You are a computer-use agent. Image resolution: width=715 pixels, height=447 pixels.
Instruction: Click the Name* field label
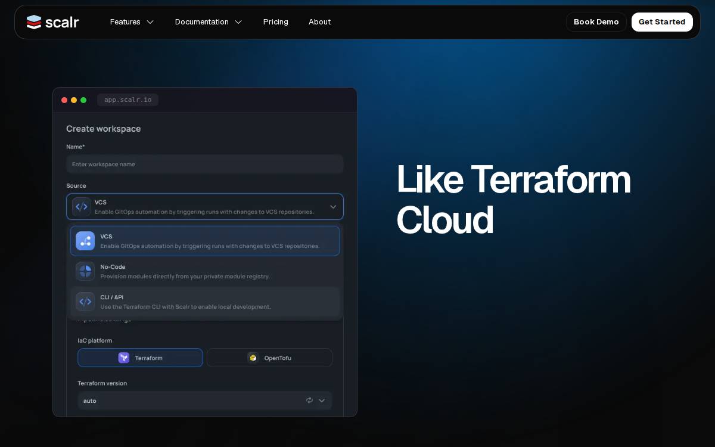click(76, 147)
